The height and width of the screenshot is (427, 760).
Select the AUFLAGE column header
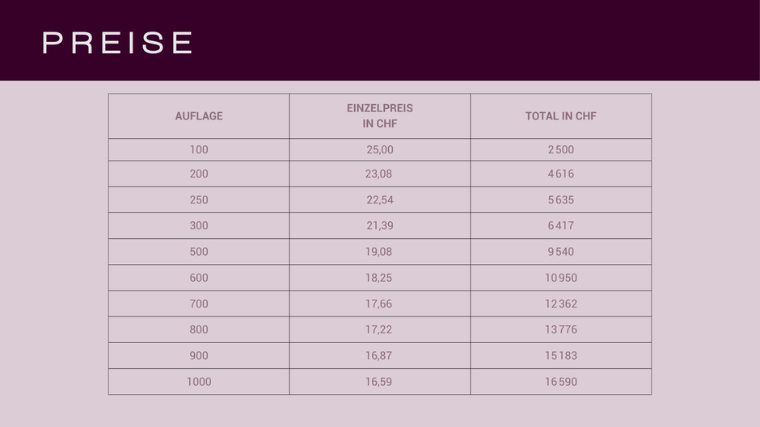(199, 116)
